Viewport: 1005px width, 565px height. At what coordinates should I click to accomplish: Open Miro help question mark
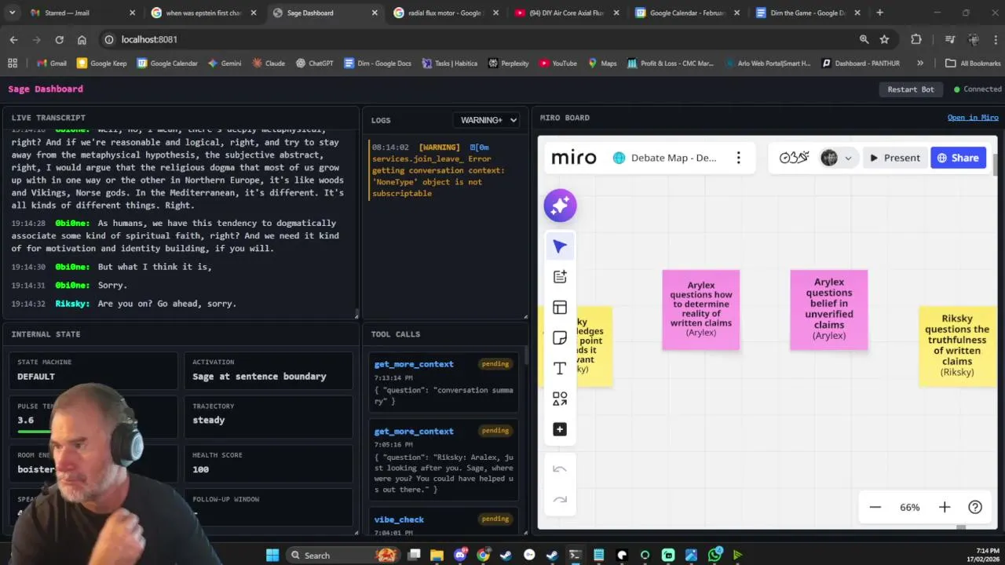click(x=975, y=508)
